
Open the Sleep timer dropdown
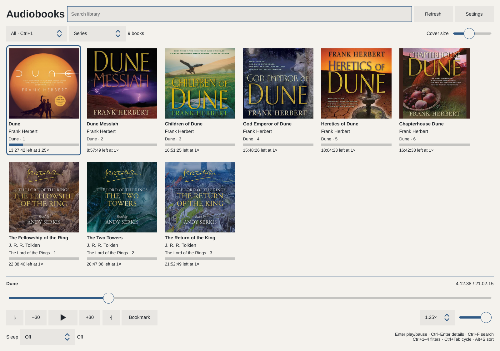click(47, 337)
